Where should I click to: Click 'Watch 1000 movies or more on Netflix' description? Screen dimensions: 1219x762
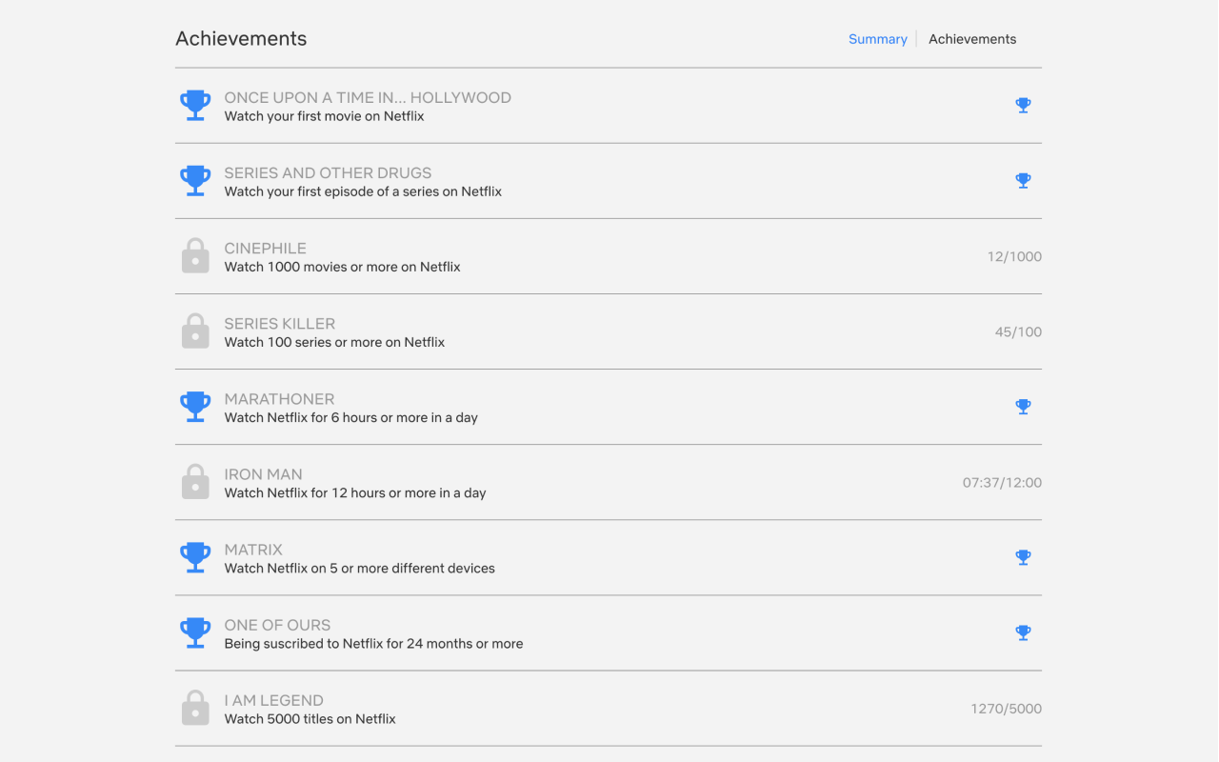(343, 267)
